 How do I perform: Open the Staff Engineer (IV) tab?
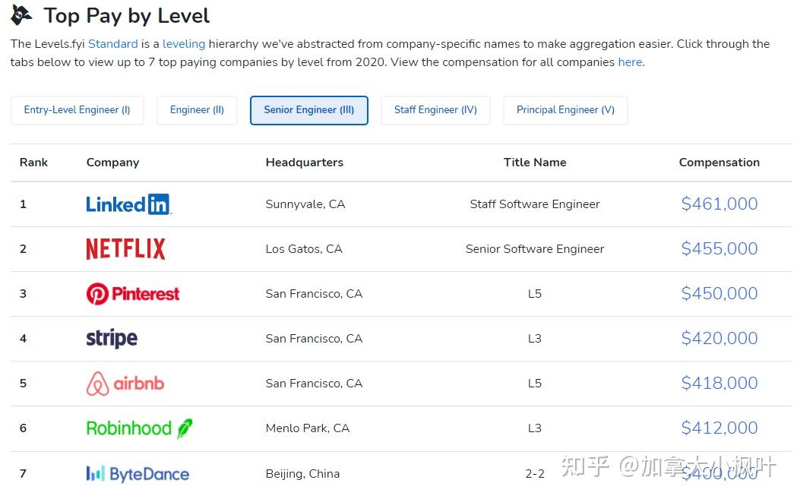click(435, 110)
